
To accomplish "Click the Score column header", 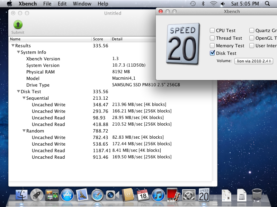I will coord(101,39).
